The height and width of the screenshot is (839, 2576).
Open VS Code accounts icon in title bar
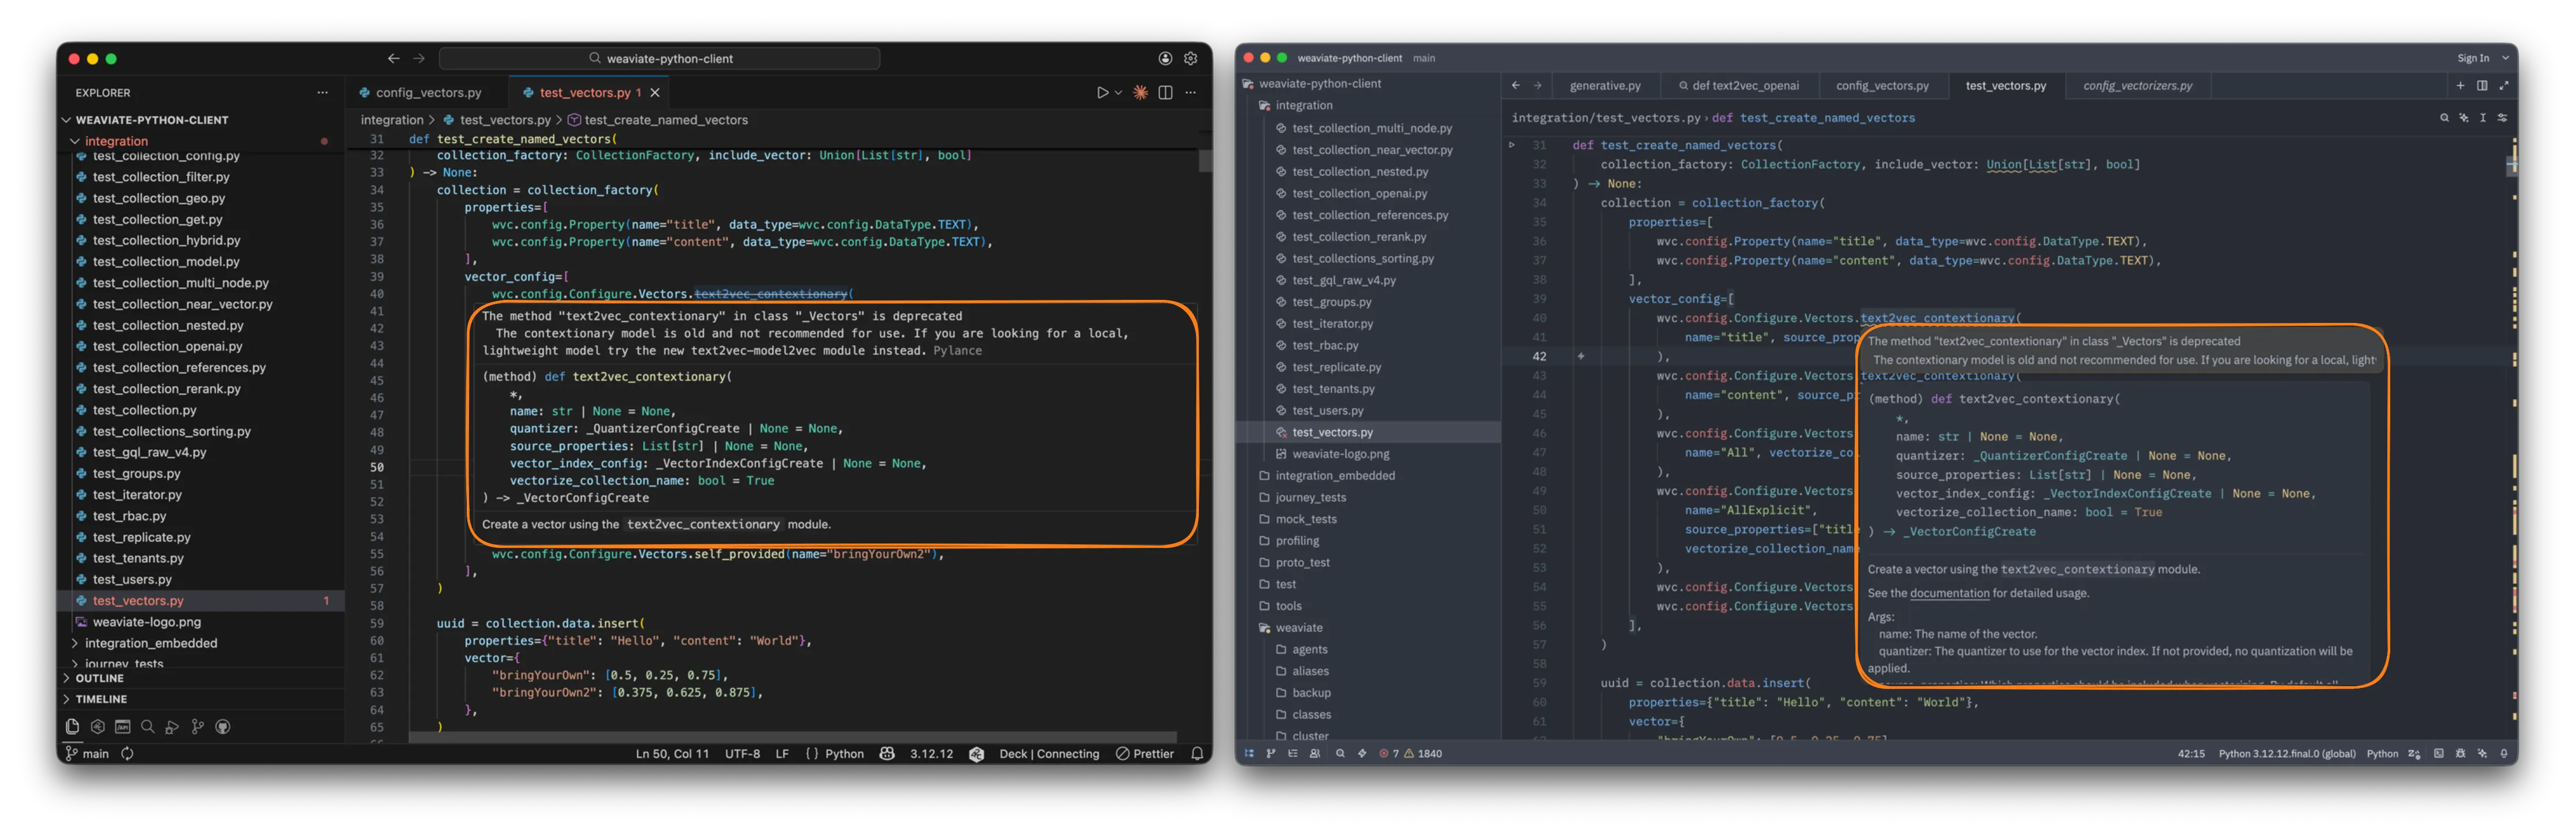1165,59
